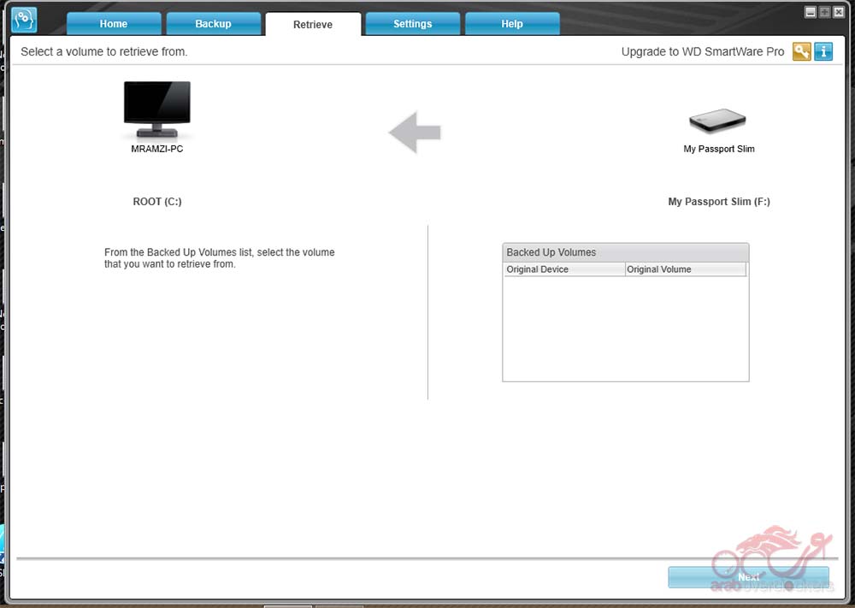Click the ROOT (C:) volume label
Viewport: 855px width, 608px height.
pyautogui.click(x=157, y=202)
